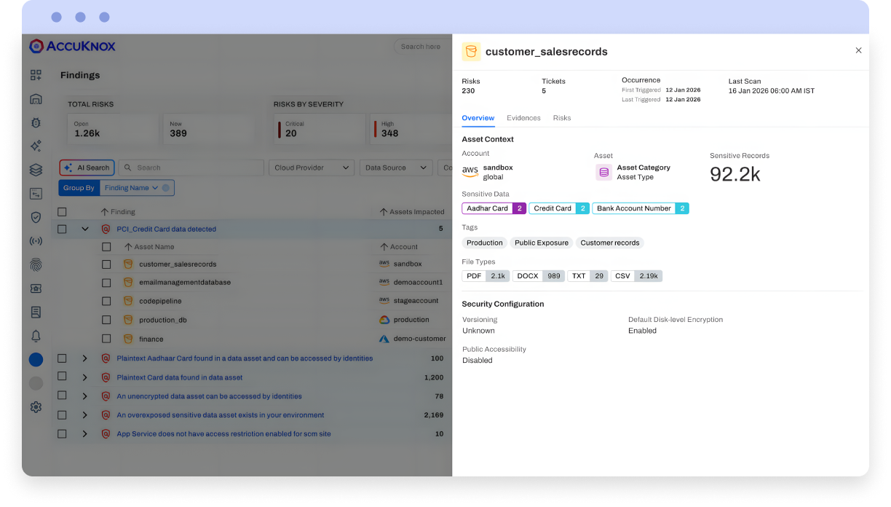Click the Credit Card sensitive data chip

click(x=559, y=208)
